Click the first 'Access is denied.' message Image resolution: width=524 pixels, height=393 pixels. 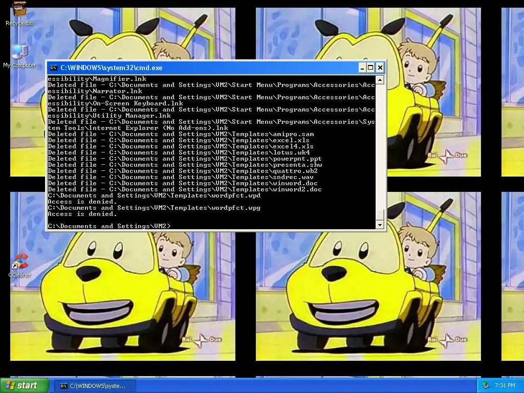pyautogui.click(x=82, y=202)
